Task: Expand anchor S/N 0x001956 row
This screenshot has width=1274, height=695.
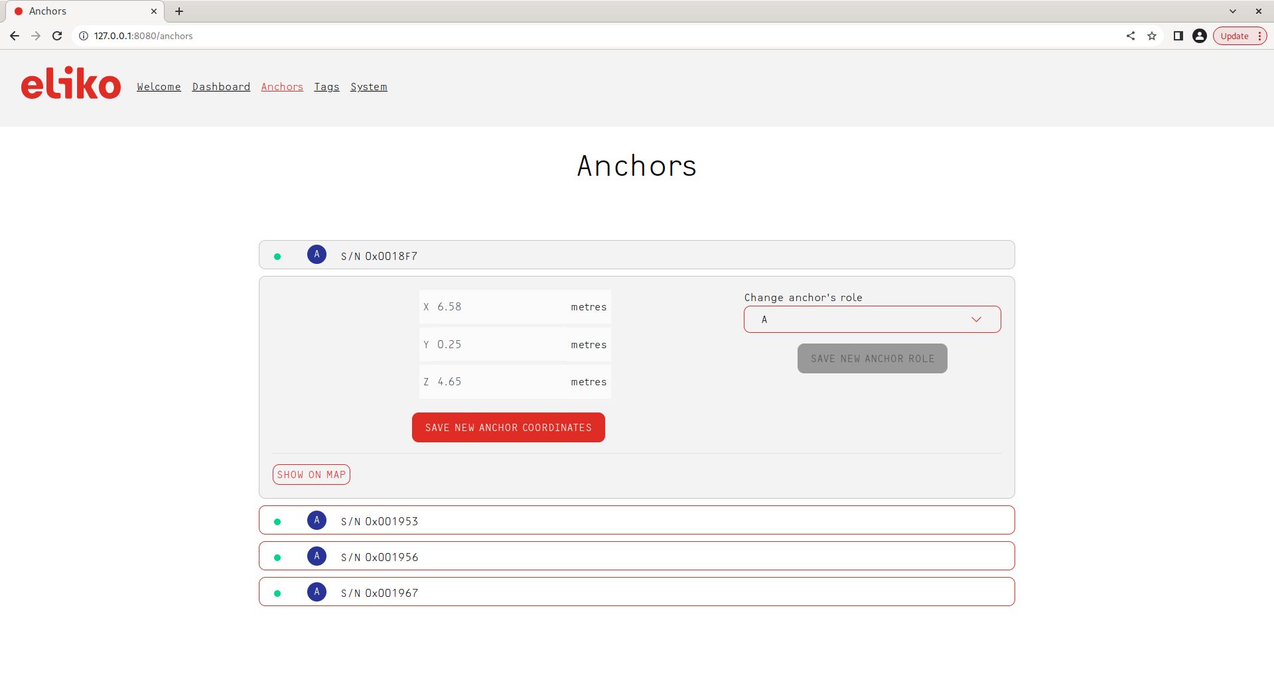Action: click(636, 556)
